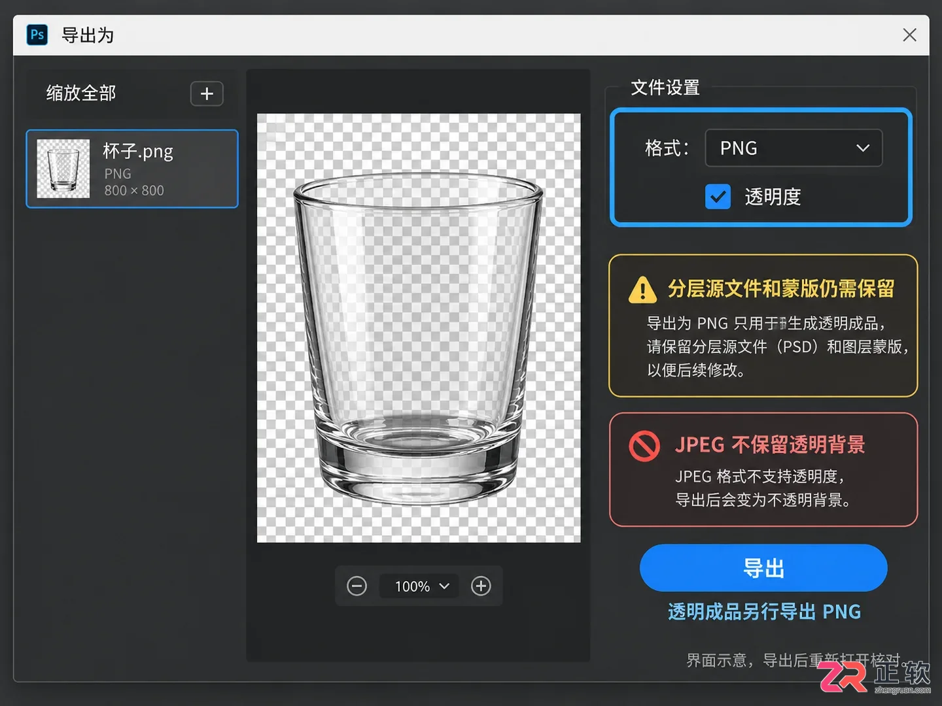The width and height of the screenshot is (942, 706).
Task: Close the Export As dialog
Action: 909,35
